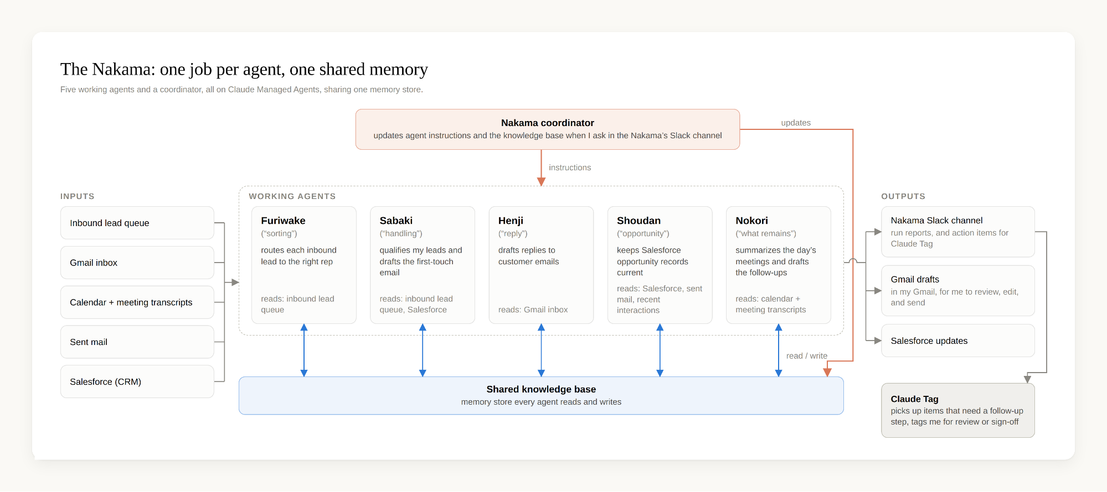The width and height of the screenshot is (1107, 492).
Task: Click the Claude Tag box
Action: [x=958, y=410]
